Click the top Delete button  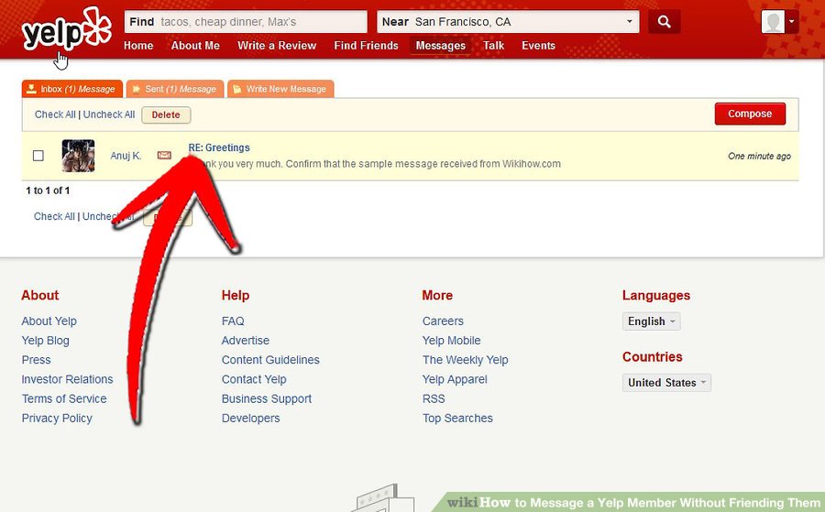click(x=166, y=114)
